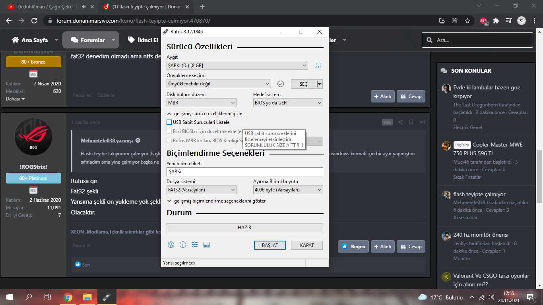Click the SEÇ button
This screenshot has height=305, width=543.
(x=304, y=84)
